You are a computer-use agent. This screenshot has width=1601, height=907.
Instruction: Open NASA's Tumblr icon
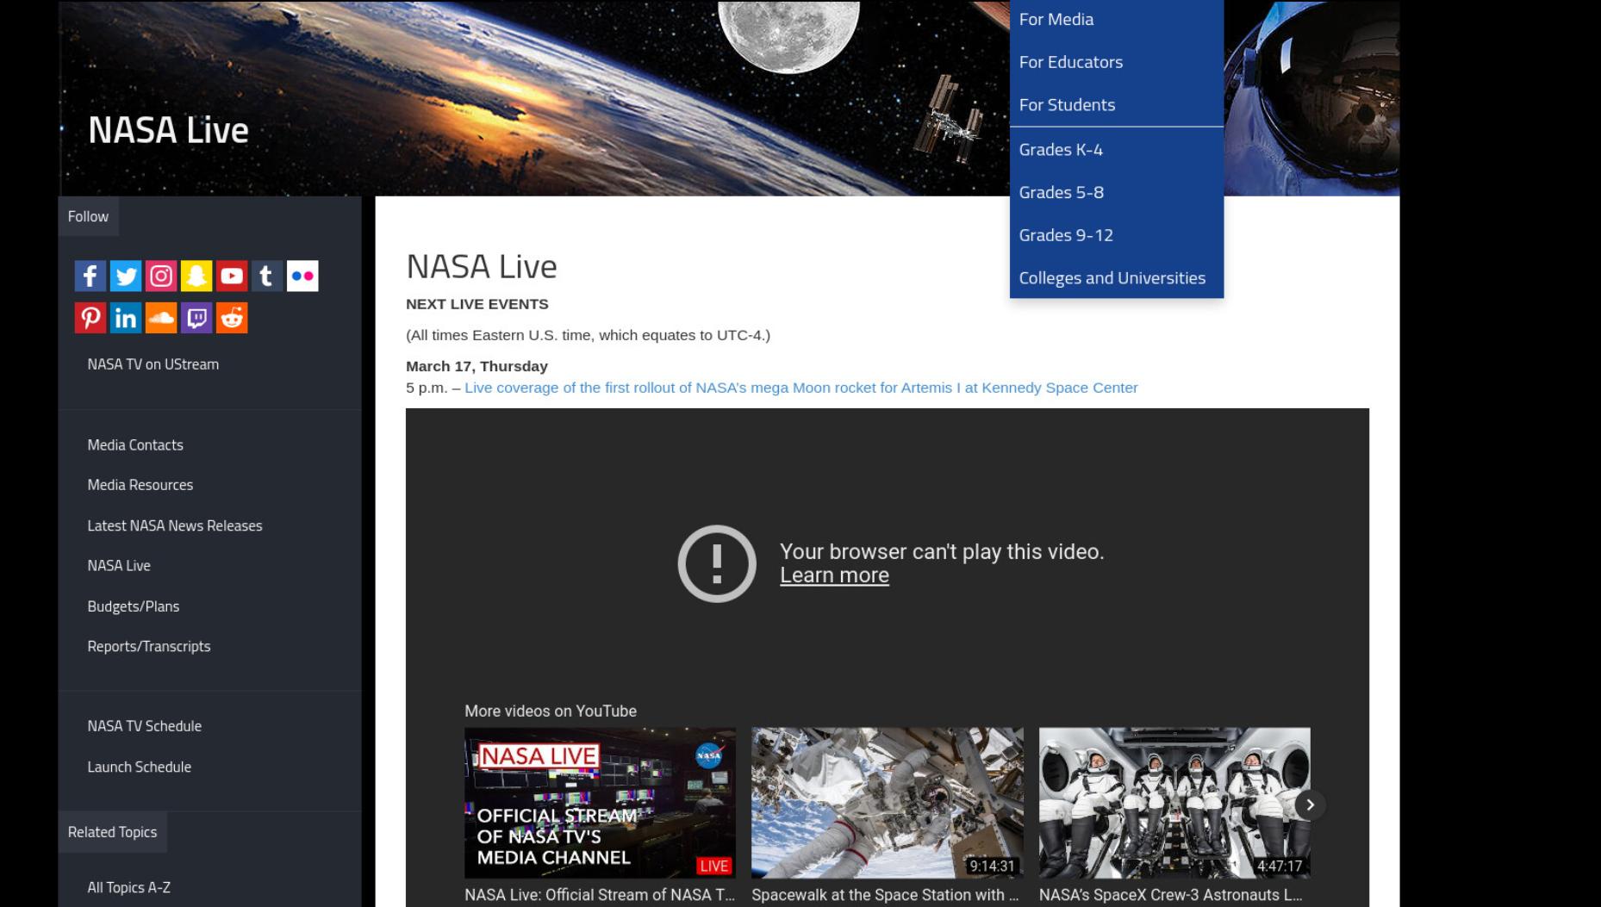pos(266,276)
